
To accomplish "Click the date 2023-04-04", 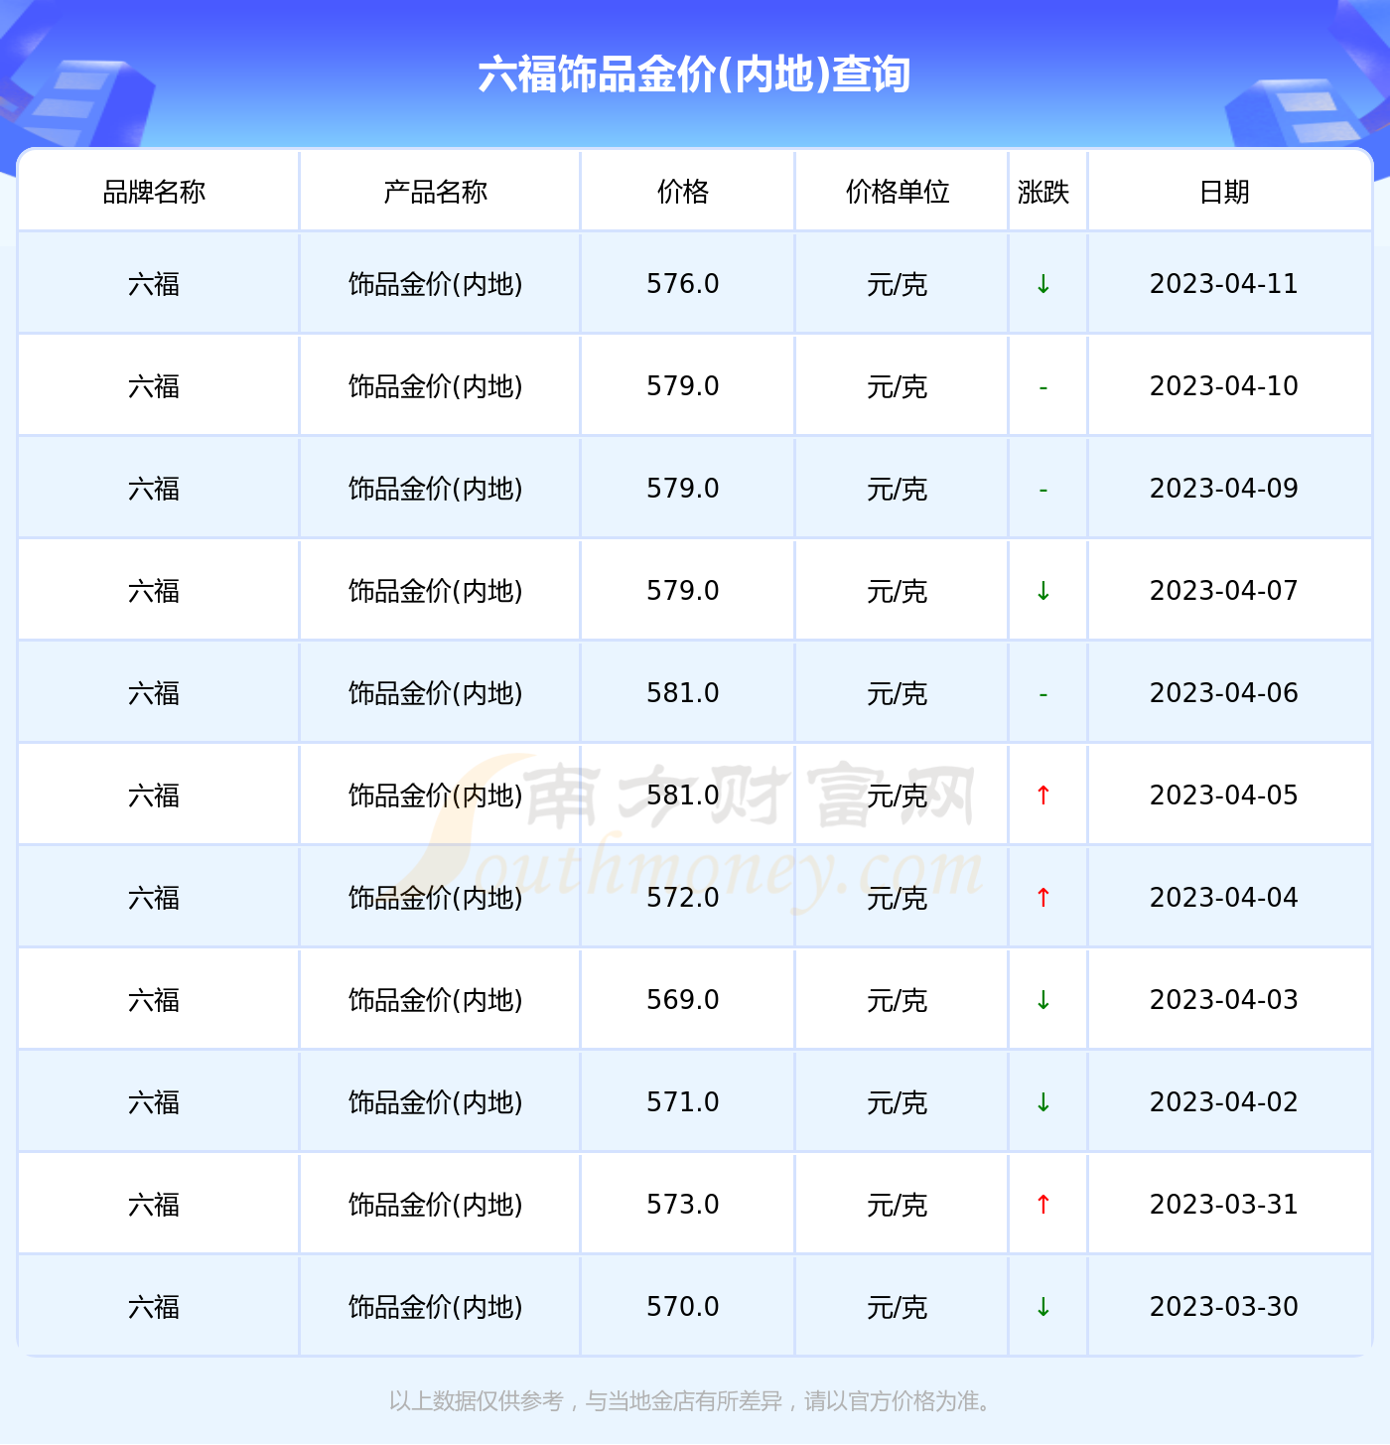I will (1224, 898).
